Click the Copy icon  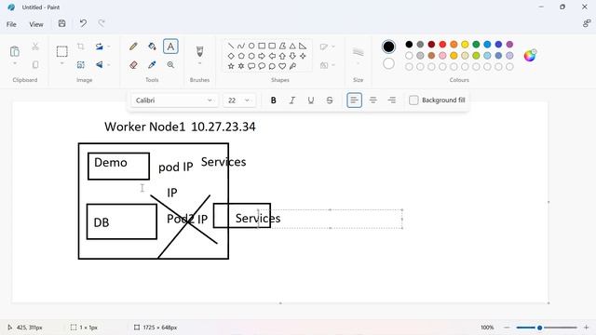coord(35,64)
